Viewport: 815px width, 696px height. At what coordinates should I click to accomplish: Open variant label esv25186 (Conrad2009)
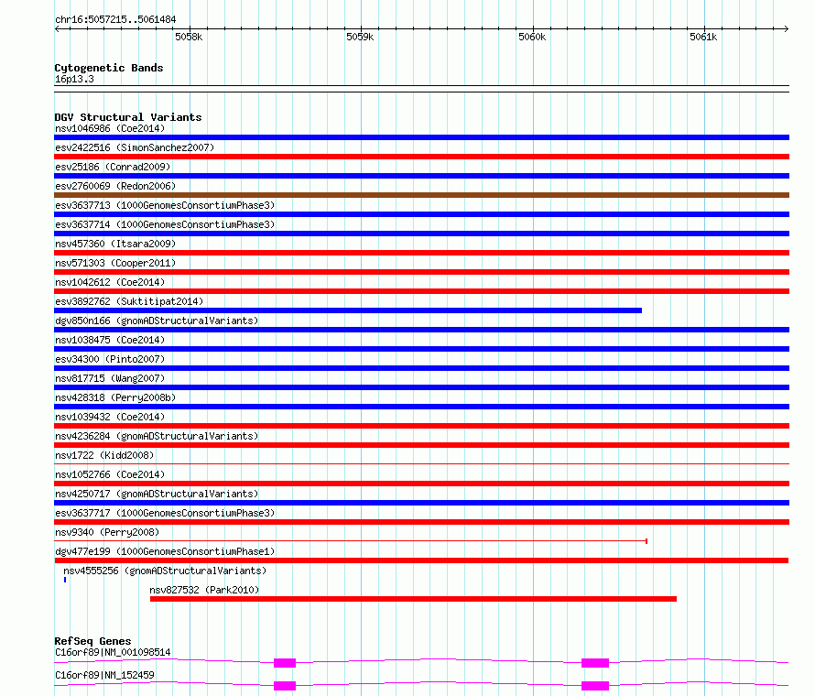tap(113, 167)
